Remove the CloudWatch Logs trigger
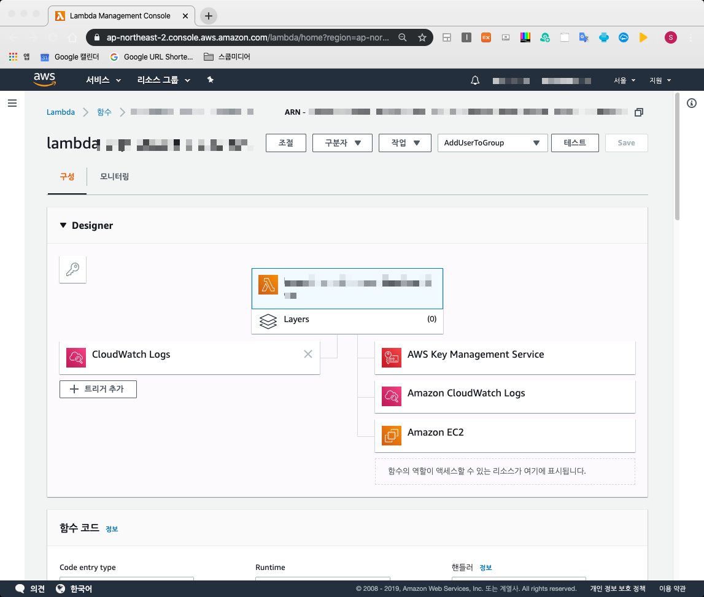Image resolution: width=704 pixels, height=597 pixels. (308, 354)
